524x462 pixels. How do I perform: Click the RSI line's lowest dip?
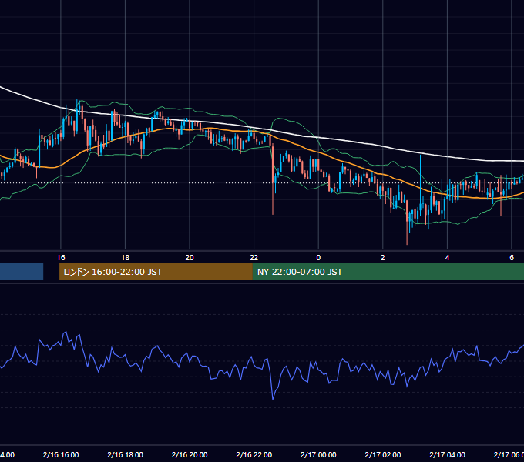(273, 399)
